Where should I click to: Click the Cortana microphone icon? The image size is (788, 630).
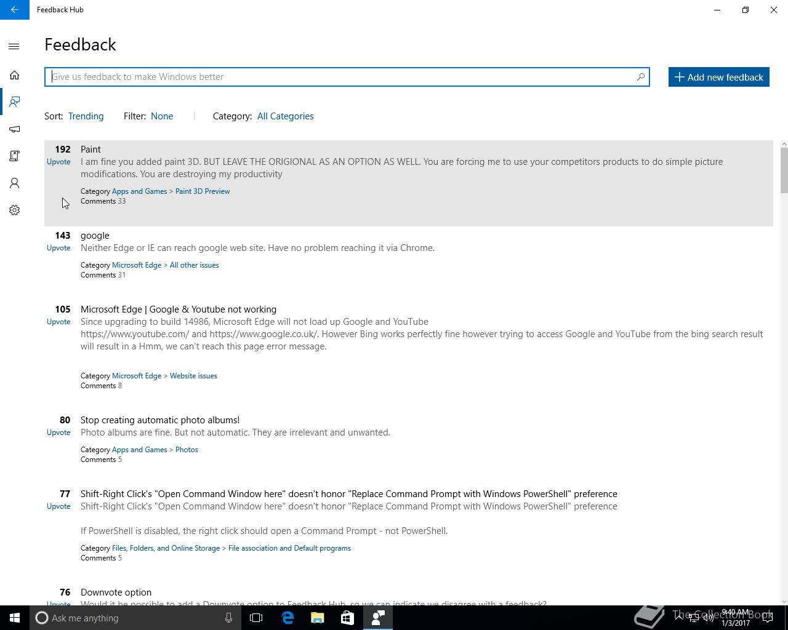pos(228,618)
